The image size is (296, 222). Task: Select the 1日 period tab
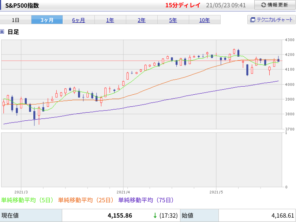(x=15, y=20)
